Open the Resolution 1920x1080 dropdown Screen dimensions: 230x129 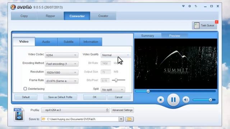tap(61, 72)
